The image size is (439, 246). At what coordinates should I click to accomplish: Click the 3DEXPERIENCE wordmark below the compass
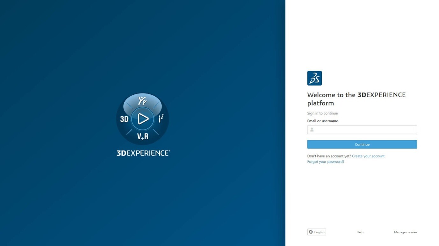(143, 153)
